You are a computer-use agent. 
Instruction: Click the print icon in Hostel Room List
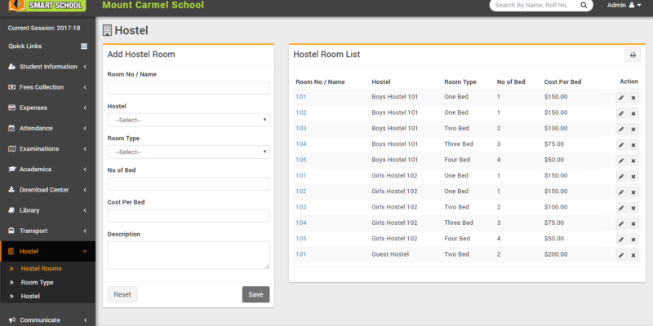[x=633, y=55]
